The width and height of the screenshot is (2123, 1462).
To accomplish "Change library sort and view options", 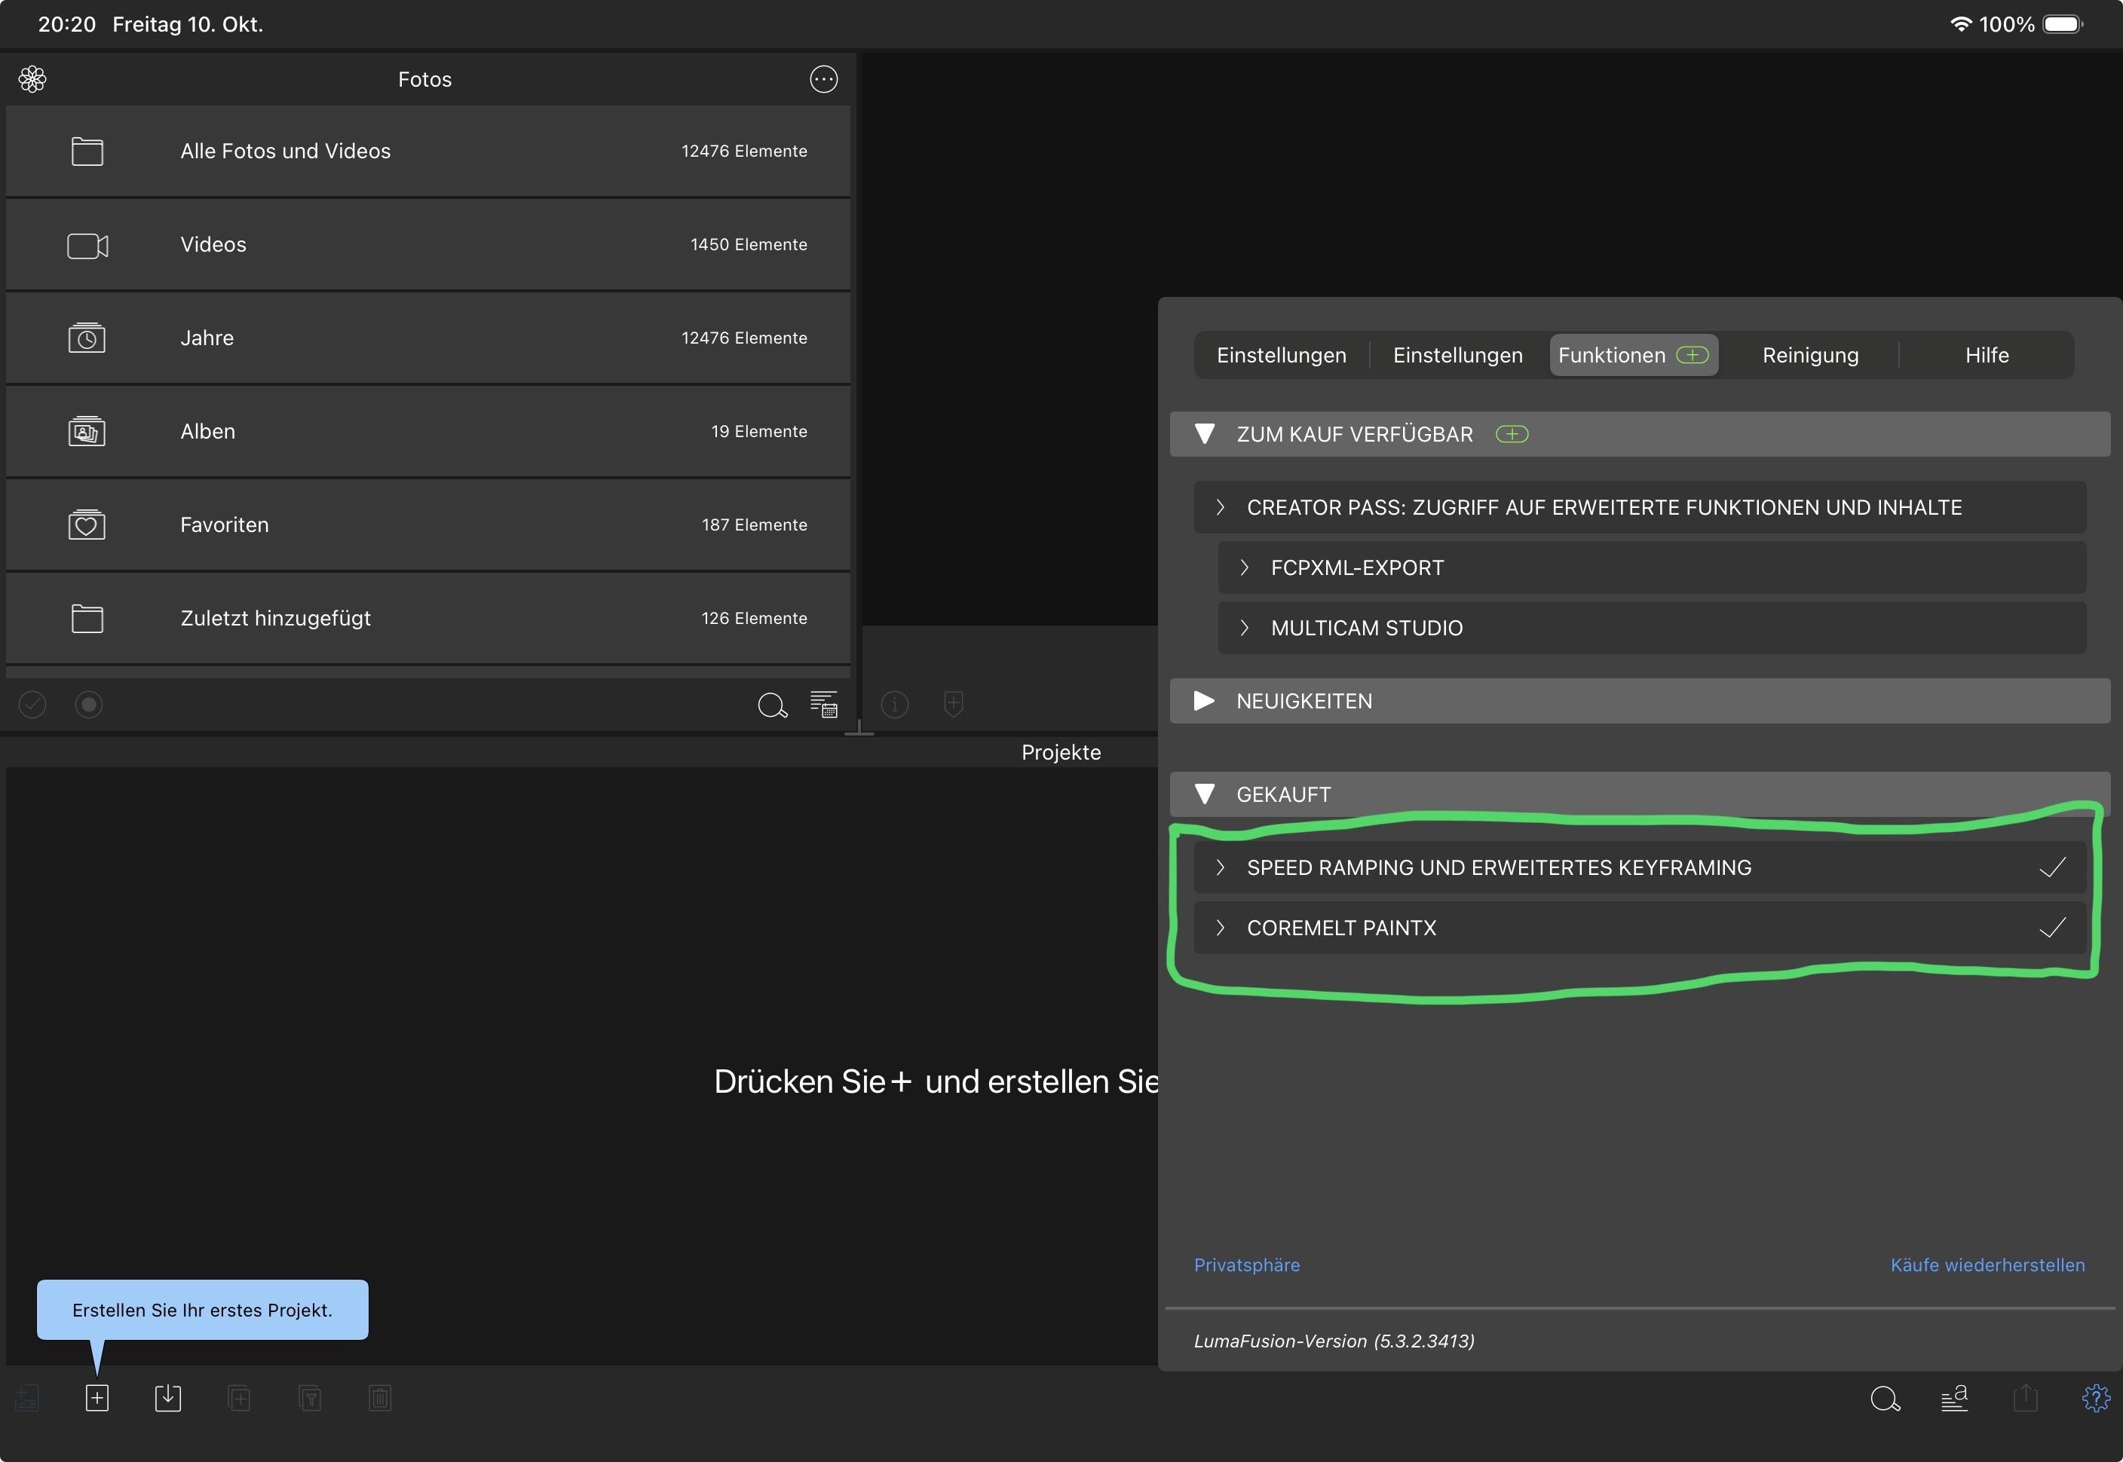I will (x=824, y=705).
